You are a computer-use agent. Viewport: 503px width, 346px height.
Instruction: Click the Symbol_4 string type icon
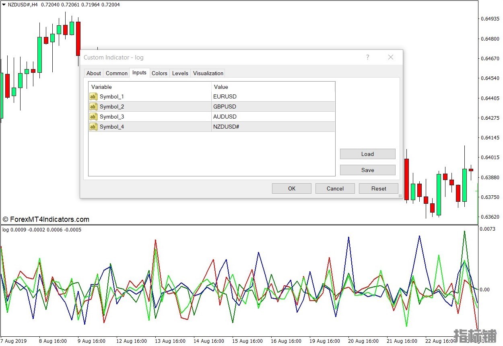(x=93, y=127)
